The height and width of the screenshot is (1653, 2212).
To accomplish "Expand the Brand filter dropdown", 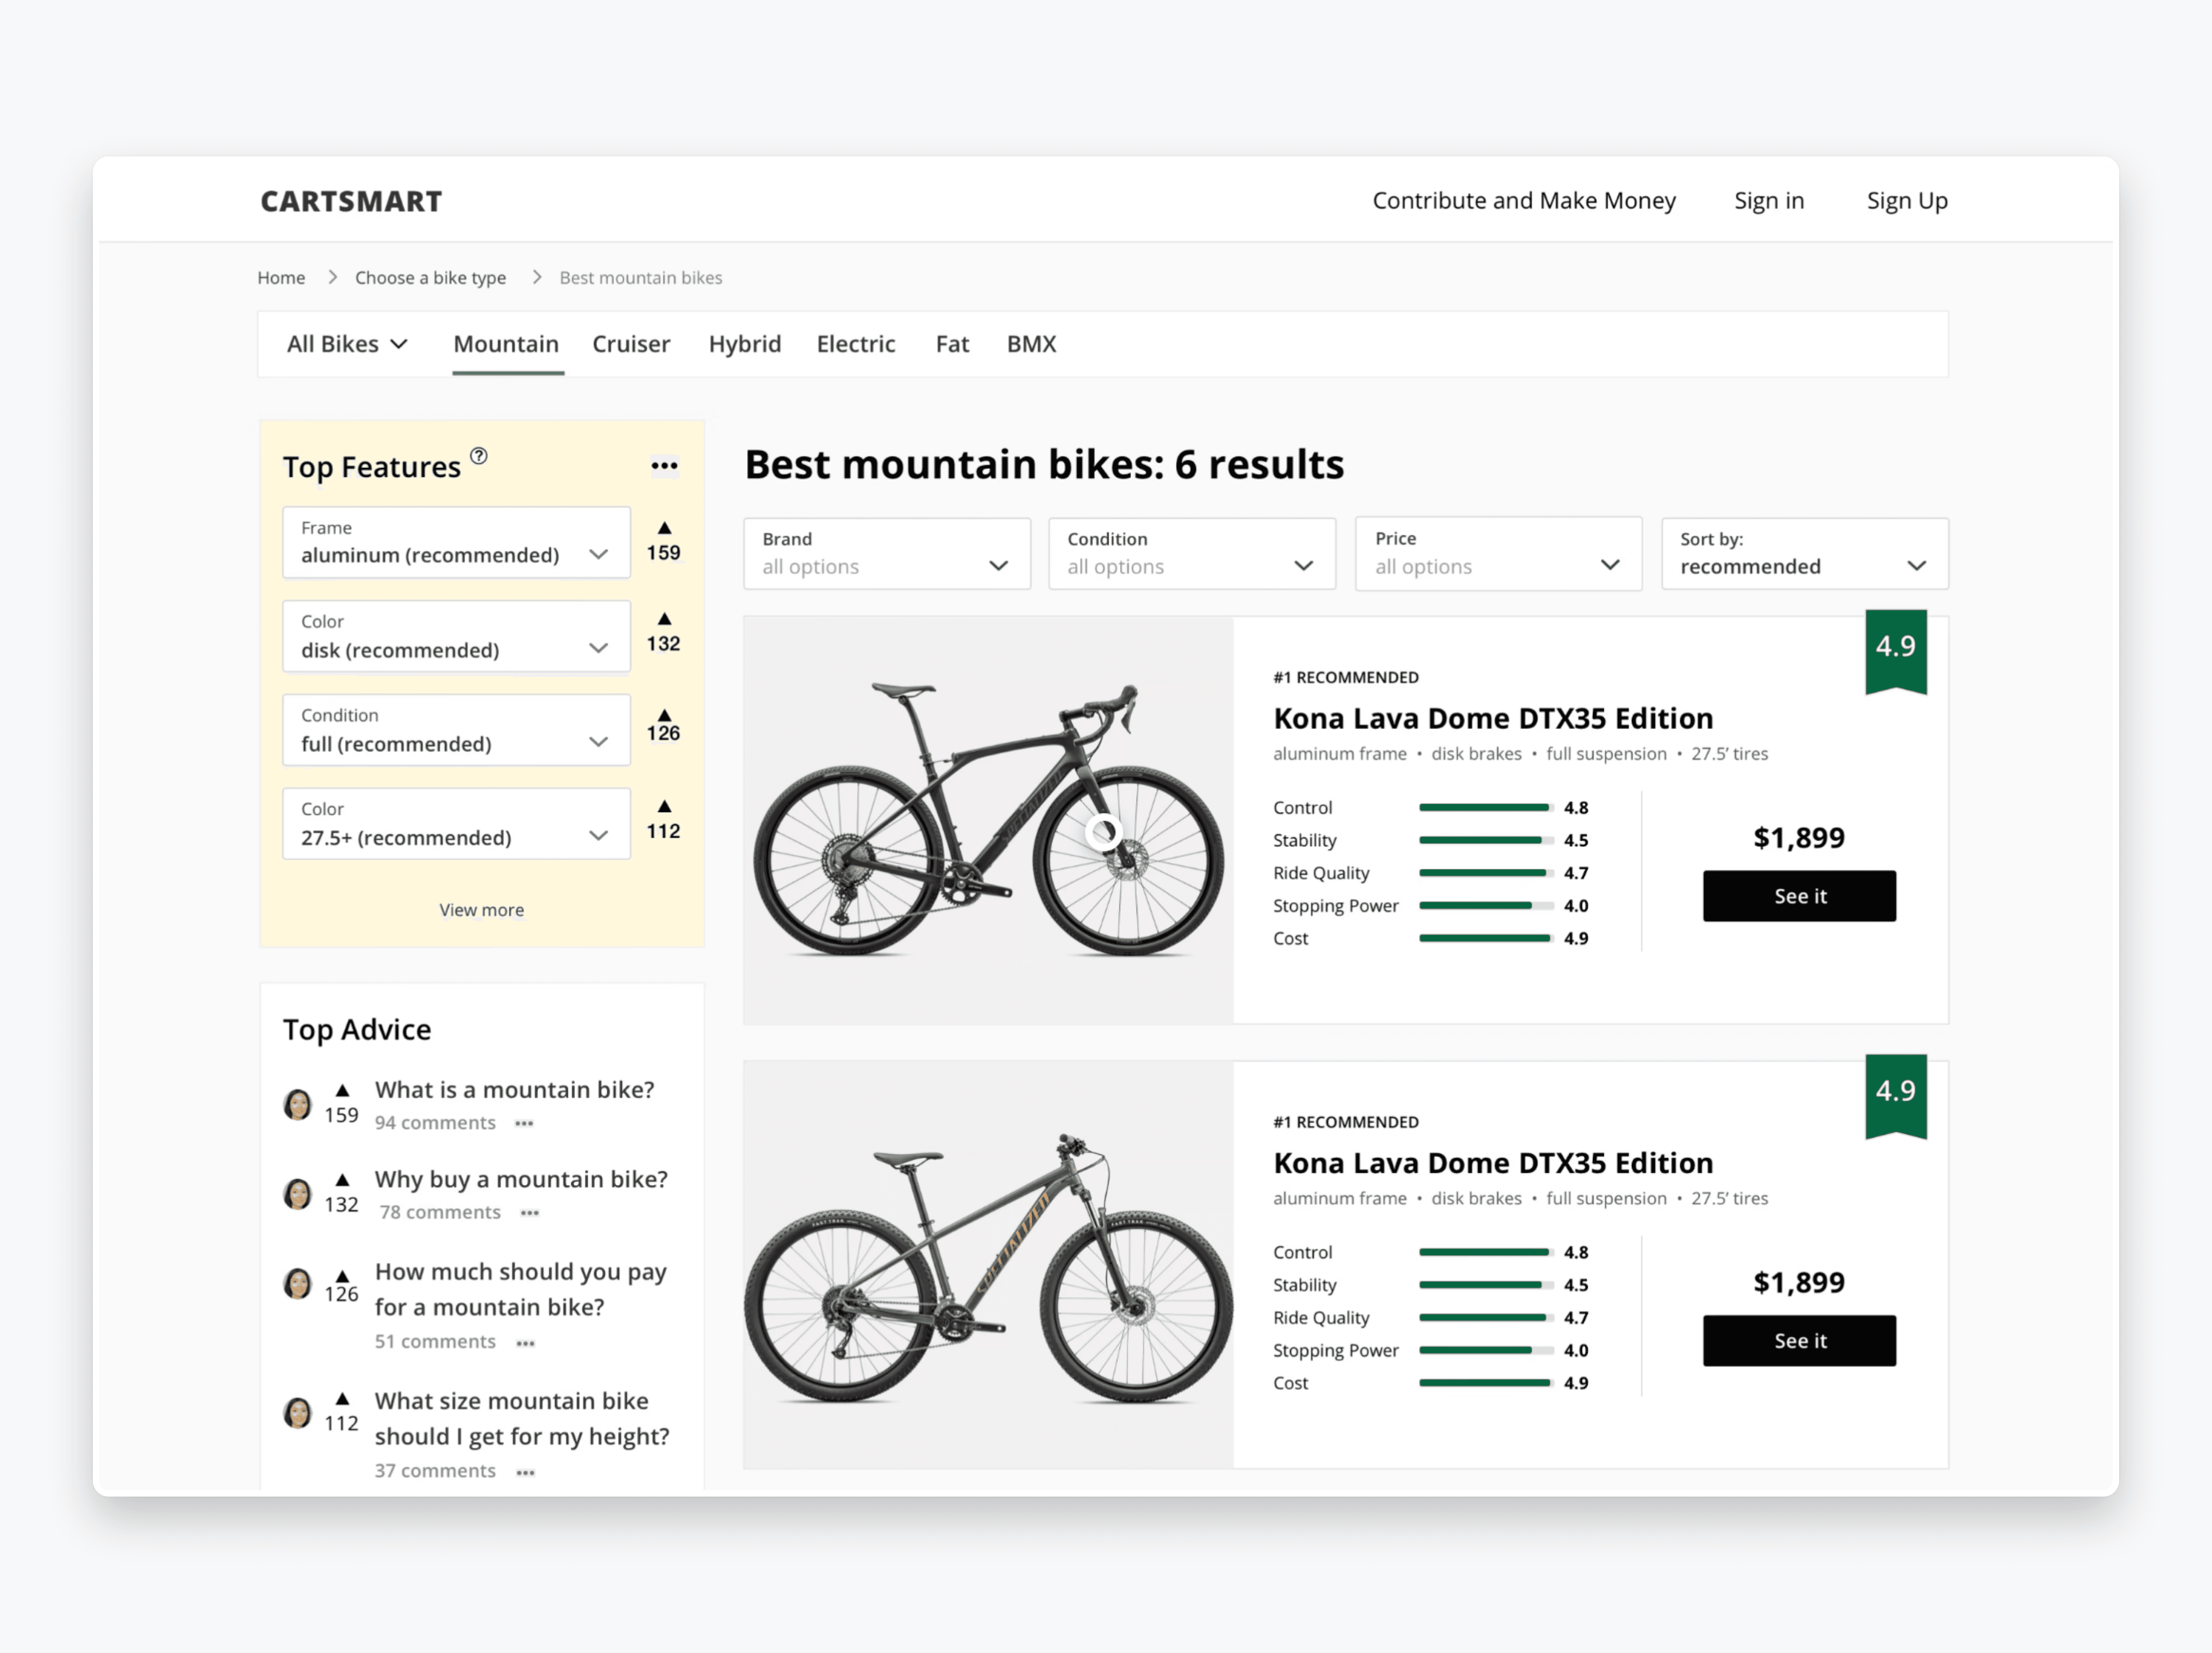I will tap(886, 554).
